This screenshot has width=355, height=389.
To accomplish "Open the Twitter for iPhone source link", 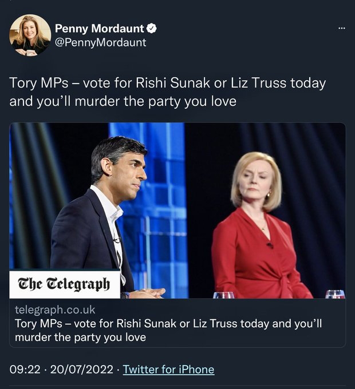I will pyautogui.click(x=168, y=370).
